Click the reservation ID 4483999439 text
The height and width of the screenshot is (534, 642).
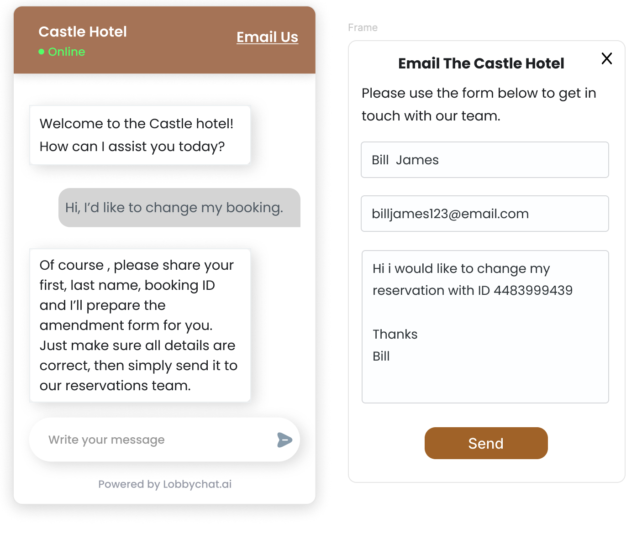tap(533, 290)
